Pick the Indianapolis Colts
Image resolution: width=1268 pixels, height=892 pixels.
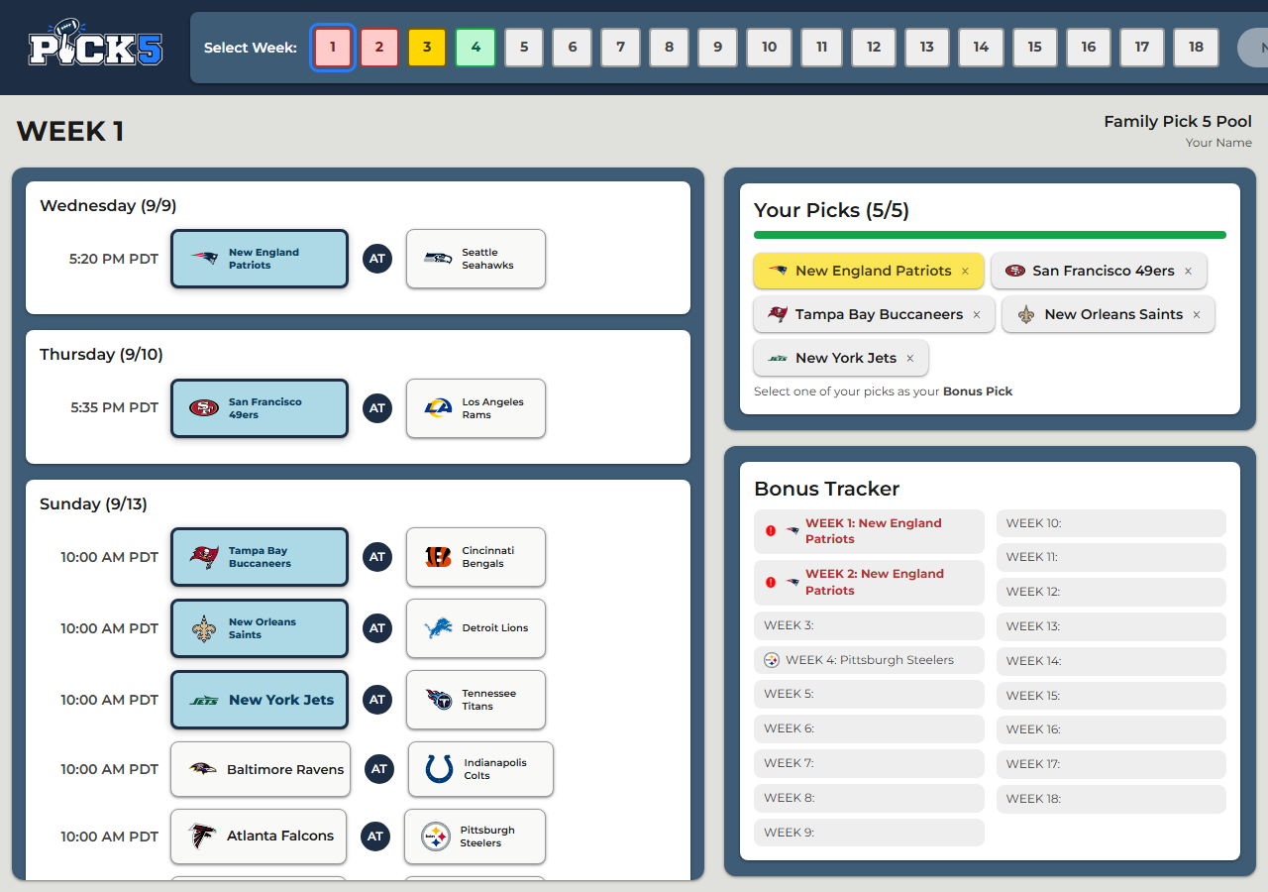click(480, 769)
